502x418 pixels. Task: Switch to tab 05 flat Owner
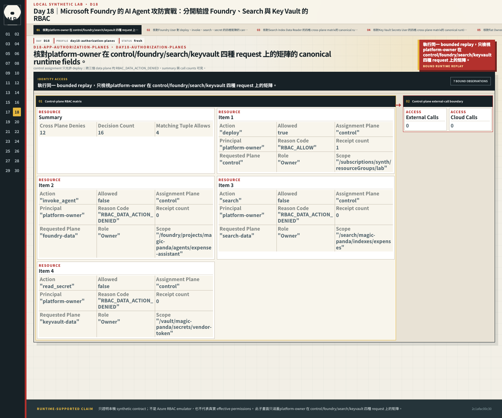click(488, 30)
